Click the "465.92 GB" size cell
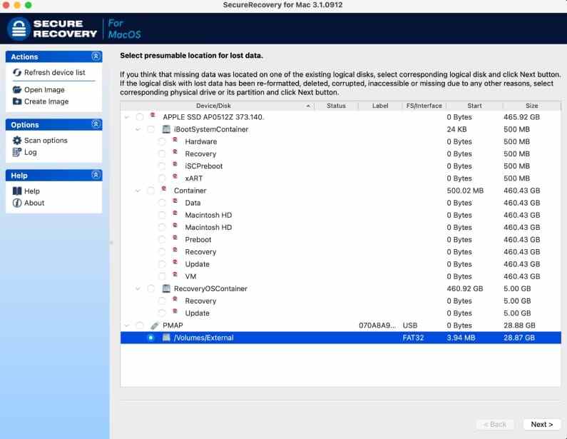 point(521,117)
